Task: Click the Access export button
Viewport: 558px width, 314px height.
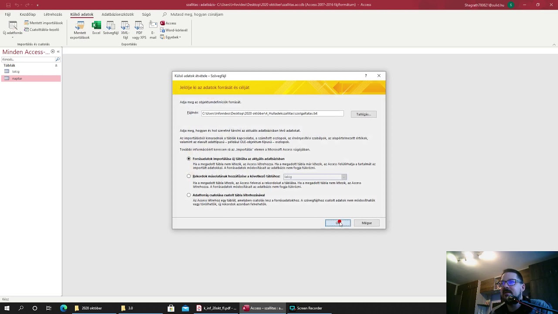Action: pyautogui.click(x=168, y=23)
